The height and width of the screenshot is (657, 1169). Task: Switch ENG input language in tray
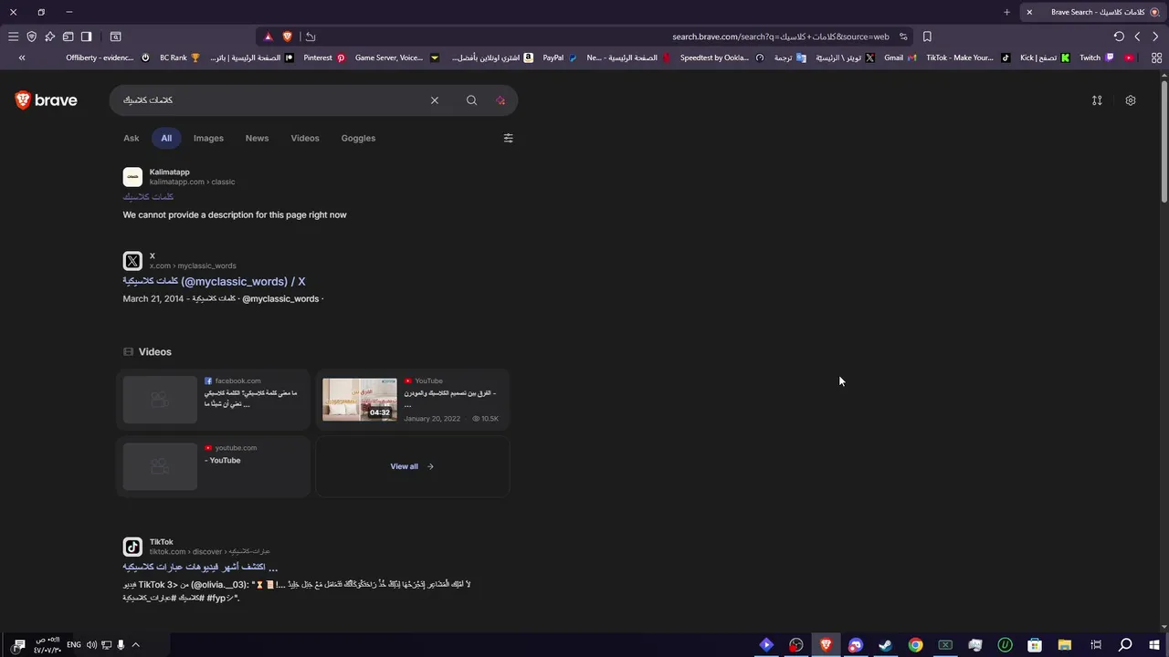pos(74,645)
